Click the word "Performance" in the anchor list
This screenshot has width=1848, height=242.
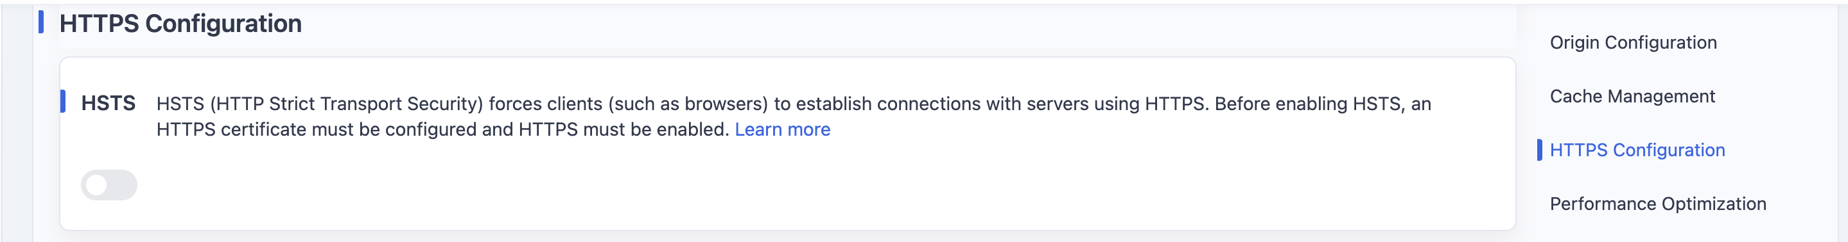click(1603, 204)
